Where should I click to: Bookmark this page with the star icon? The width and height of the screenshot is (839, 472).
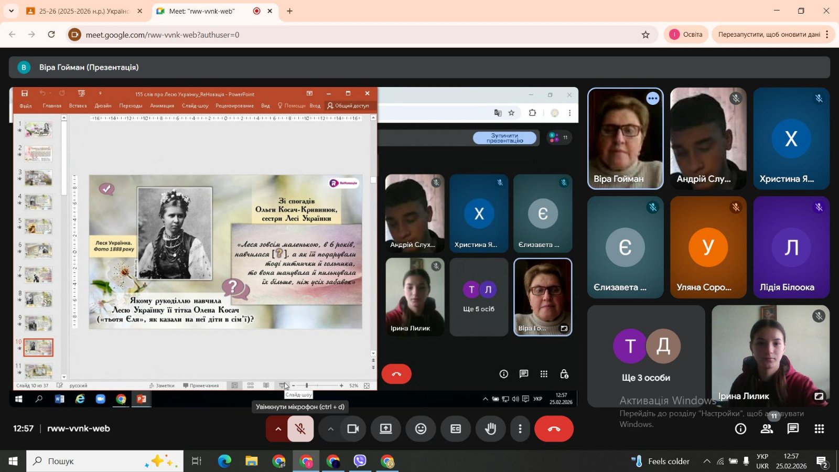[646, 35]
